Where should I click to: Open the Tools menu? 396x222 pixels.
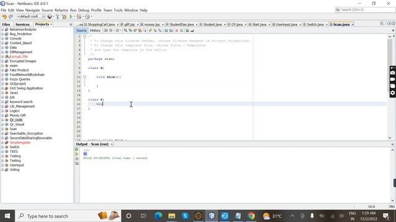pos(118,10)
